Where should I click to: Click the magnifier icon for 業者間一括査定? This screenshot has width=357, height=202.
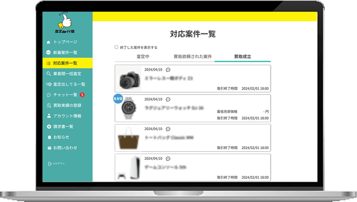[49, 73]
